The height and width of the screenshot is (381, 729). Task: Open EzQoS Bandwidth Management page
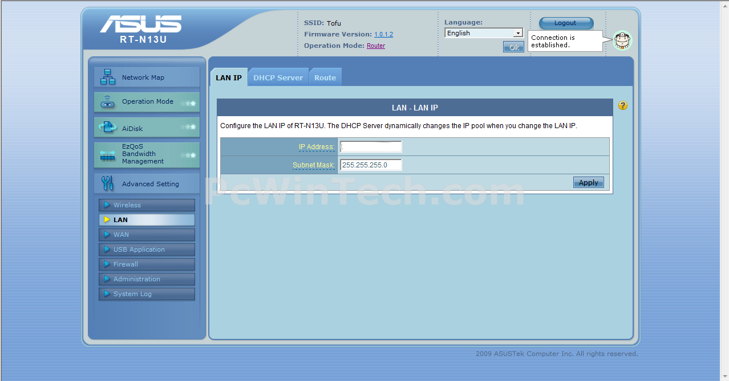[x=147, y=154]
